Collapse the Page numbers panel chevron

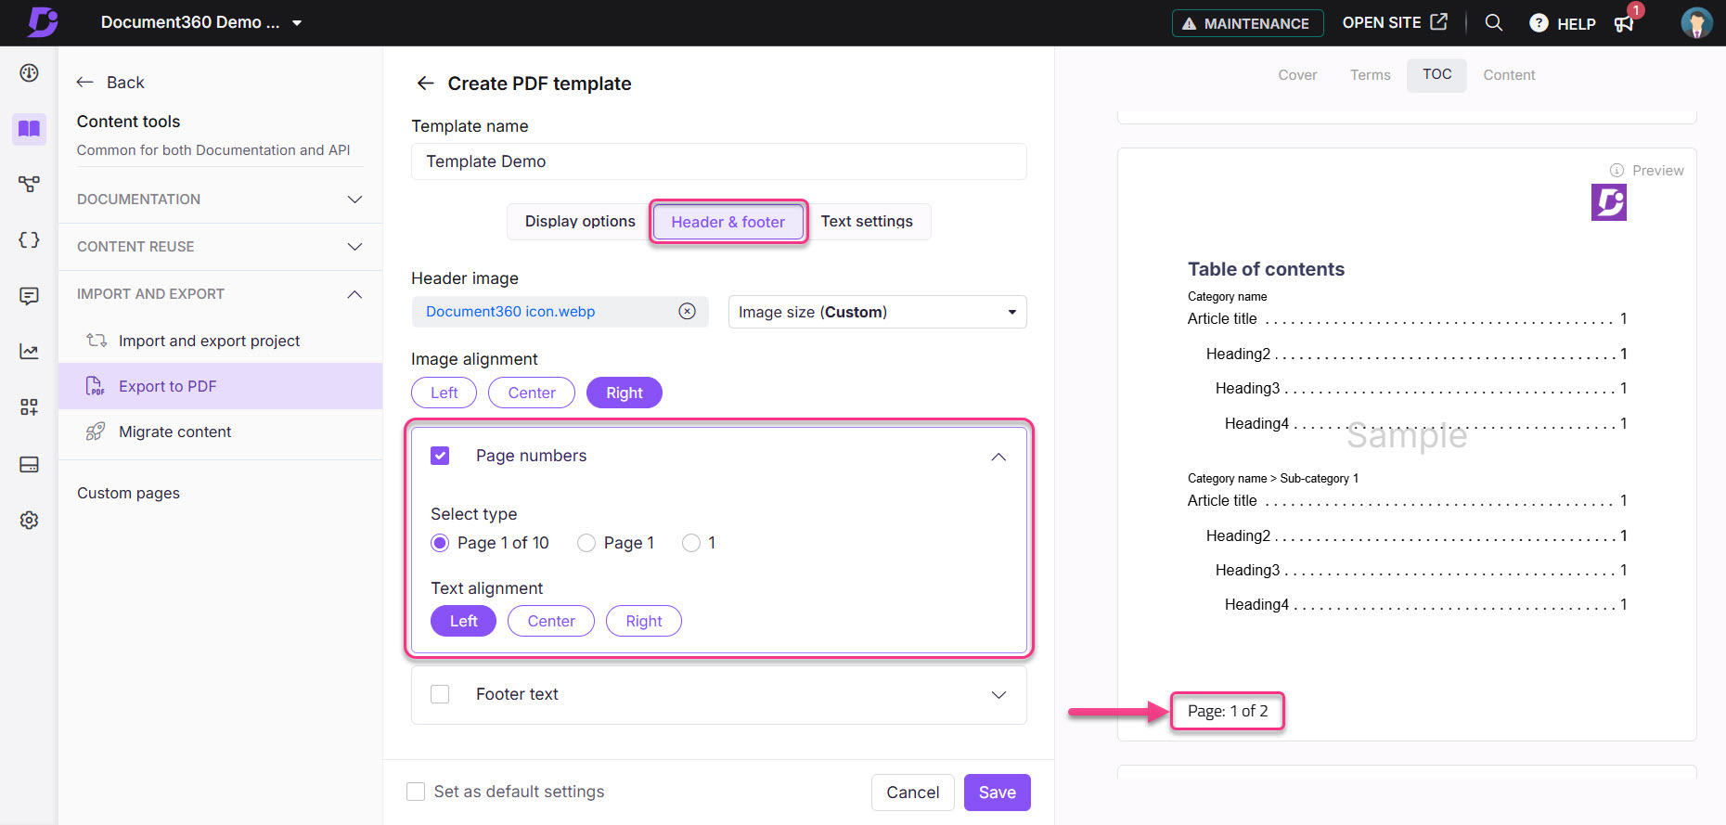pos(998,457)
